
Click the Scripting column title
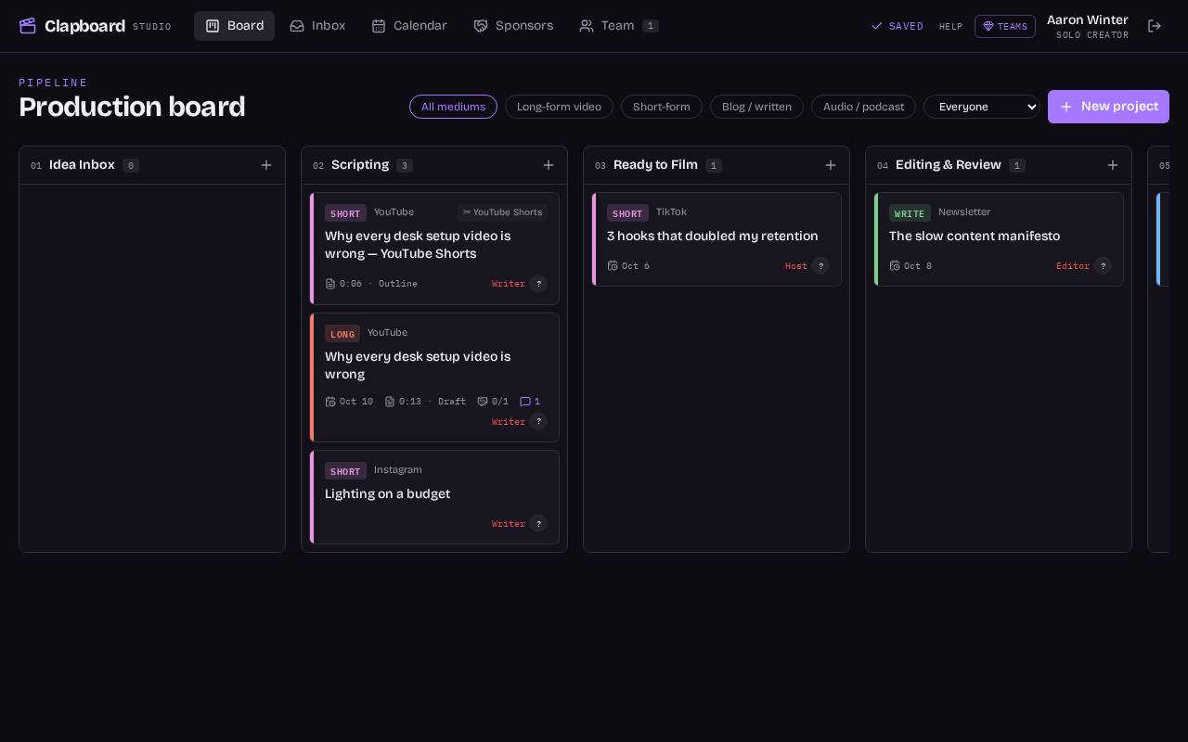tap(360, 165)
